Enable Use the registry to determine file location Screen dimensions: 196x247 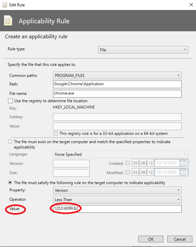tap(10, 101)
